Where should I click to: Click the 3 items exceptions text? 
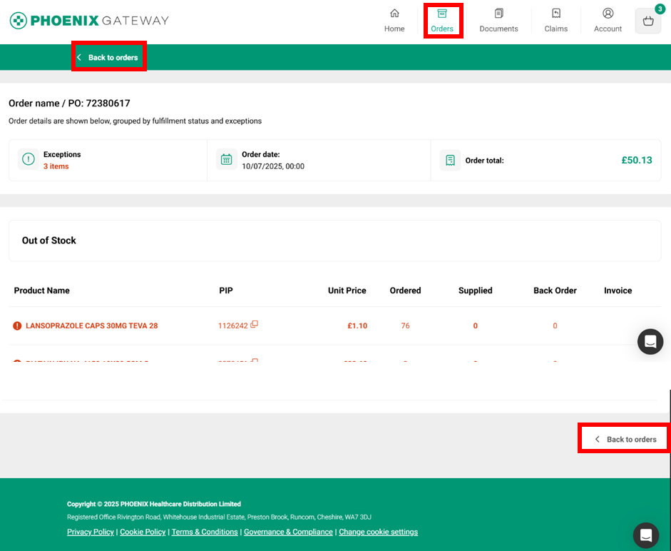point(56,166)
